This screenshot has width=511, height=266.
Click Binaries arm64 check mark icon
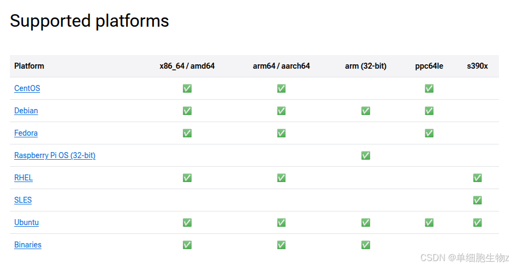coord(281,245)
